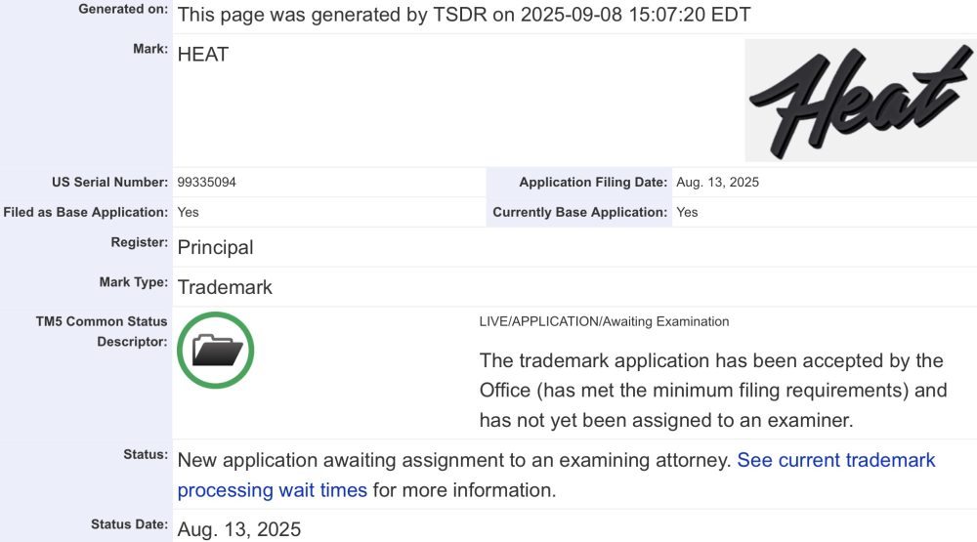Click the Principal register value
Image resolution: width=977 pixels, height=542 pixels.
pos(216,247)
